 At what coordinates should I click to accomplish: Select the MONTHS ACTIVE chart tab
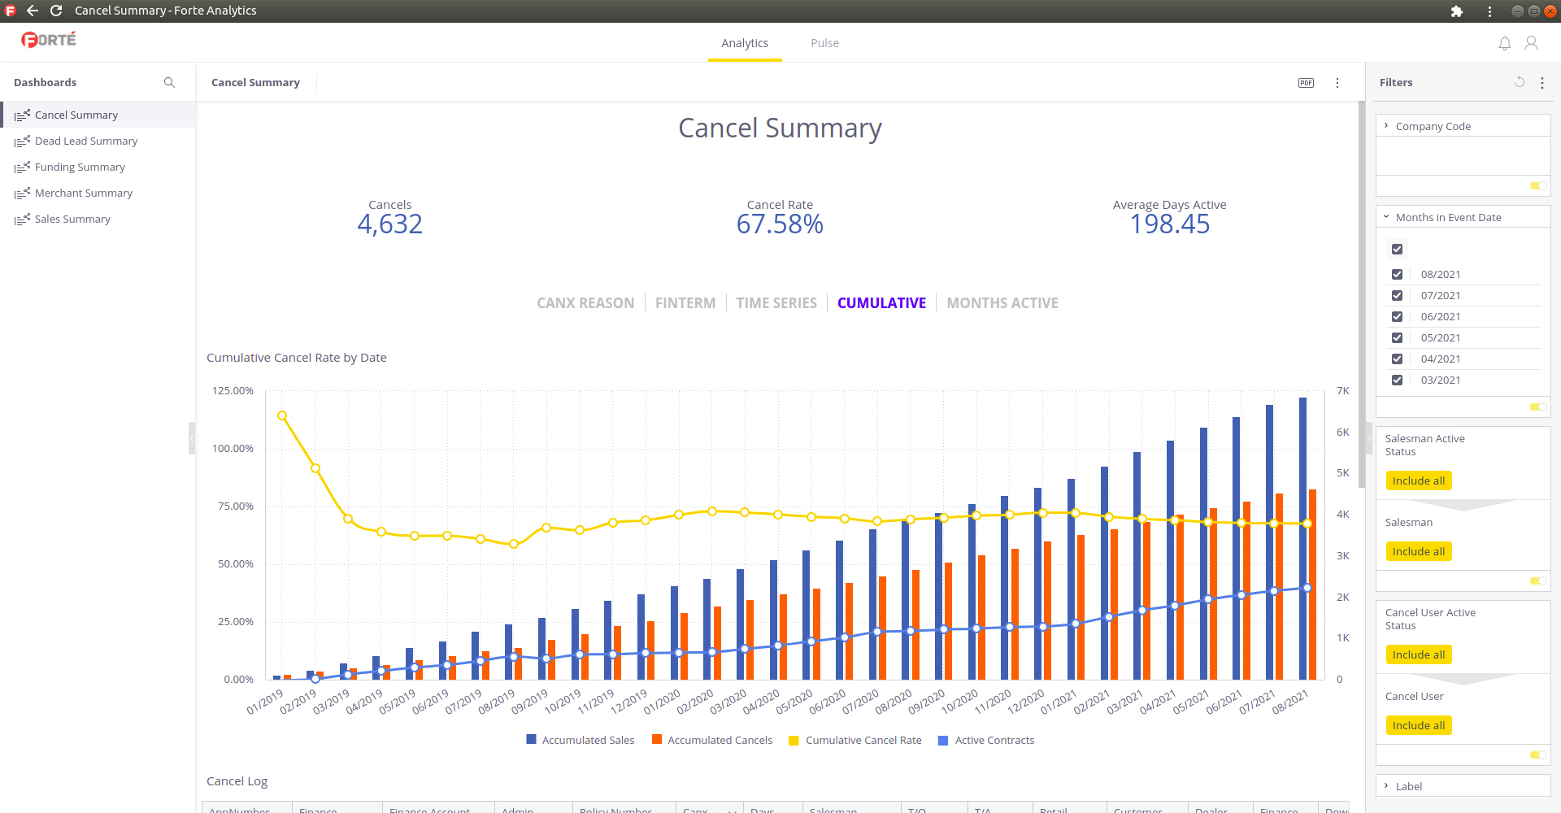point(1002,303)
